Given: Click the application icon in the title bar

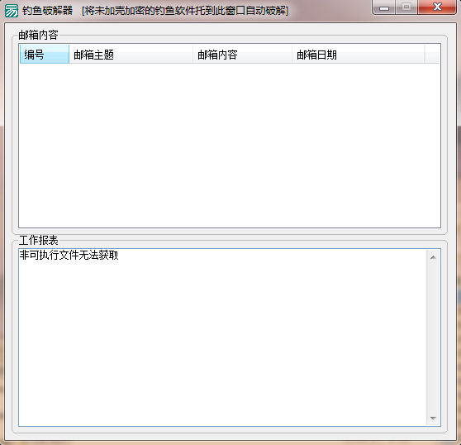Looking at the screenshot, I should click(12, 11).
